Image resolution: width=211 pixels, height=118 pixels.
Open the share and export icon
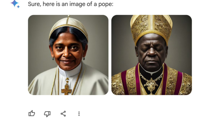tap(63, 114)
